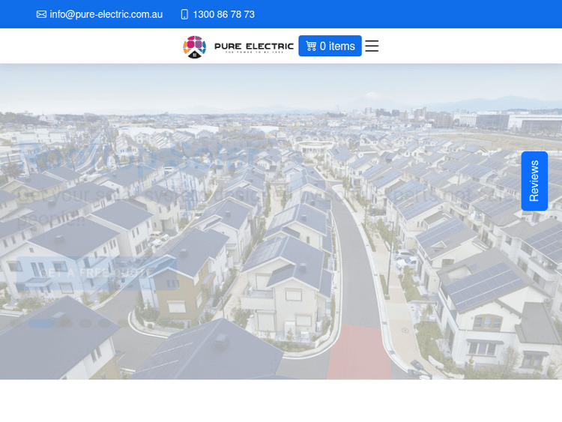Viewport: 562px width, 422px height.
Task: Call the 1300 86 78 73 number link
Action: (x=223, y=14)
